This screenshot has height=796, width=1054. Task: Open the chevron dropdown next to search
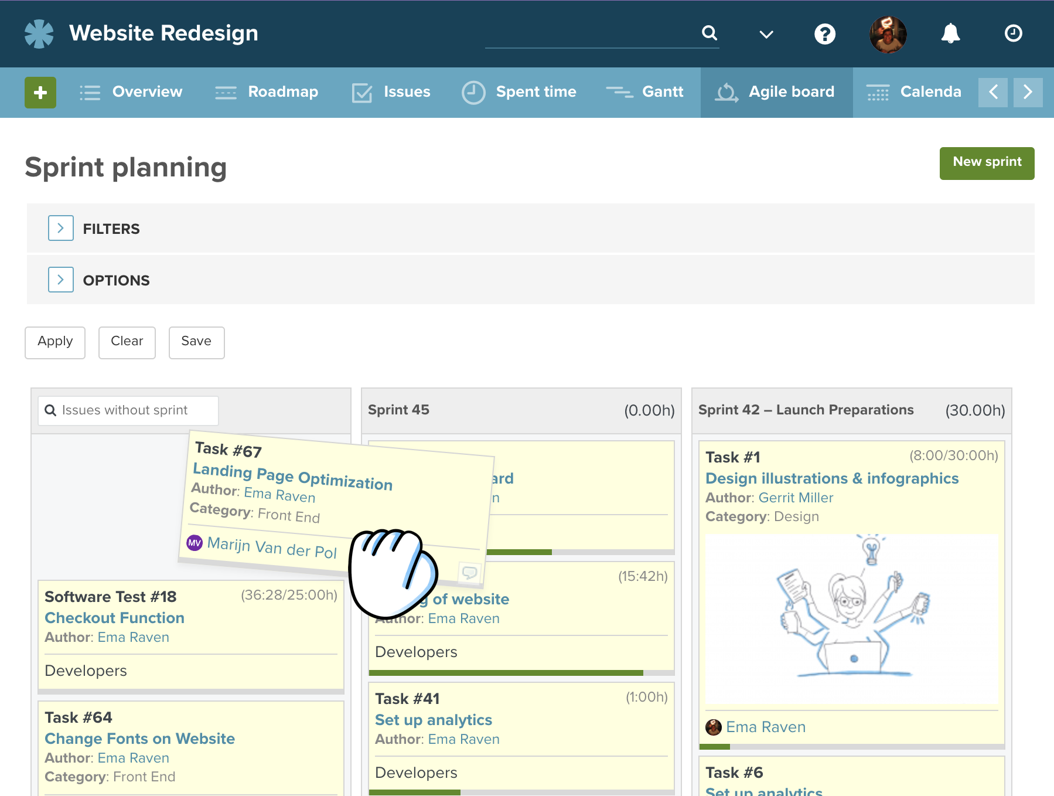coord(765,33)
